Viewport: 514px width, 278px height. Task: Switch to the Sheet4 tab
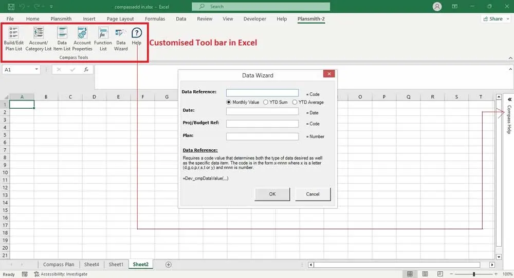(91, 264)
